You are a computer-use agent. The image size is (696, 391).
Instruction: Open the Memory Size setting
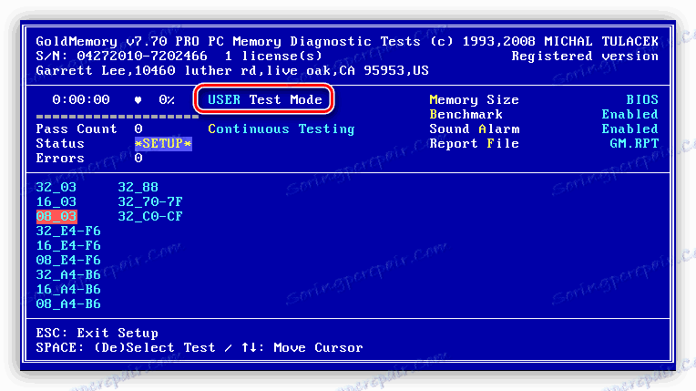point(474,99)
